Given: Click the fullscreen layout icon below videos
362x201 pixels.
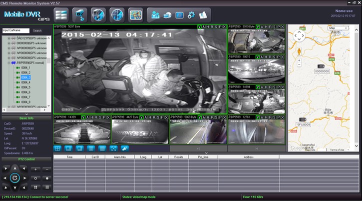Looking at the screenshot, I should pos(113,148).
